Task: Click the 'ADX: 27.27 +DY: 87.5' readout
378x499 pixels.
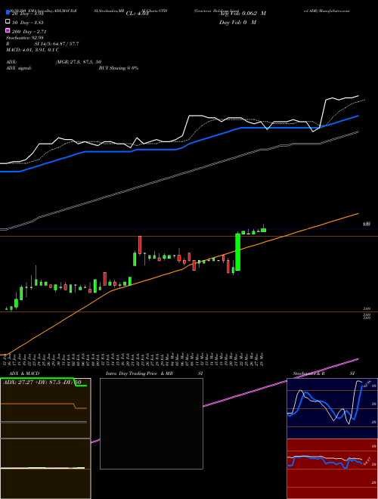Action: pos(33,382)
